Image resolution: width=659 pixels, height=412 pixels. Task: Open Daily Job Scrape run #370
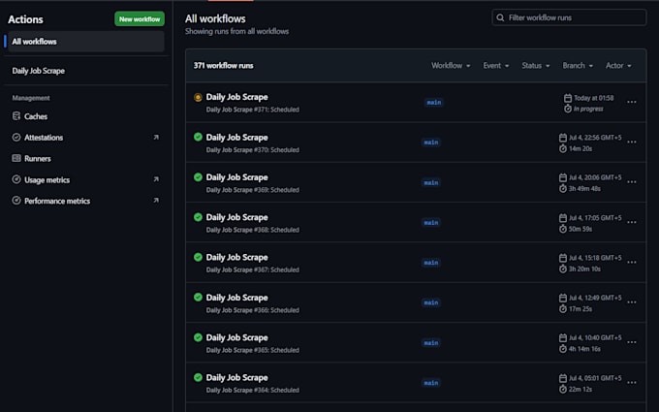pos(236,138)
